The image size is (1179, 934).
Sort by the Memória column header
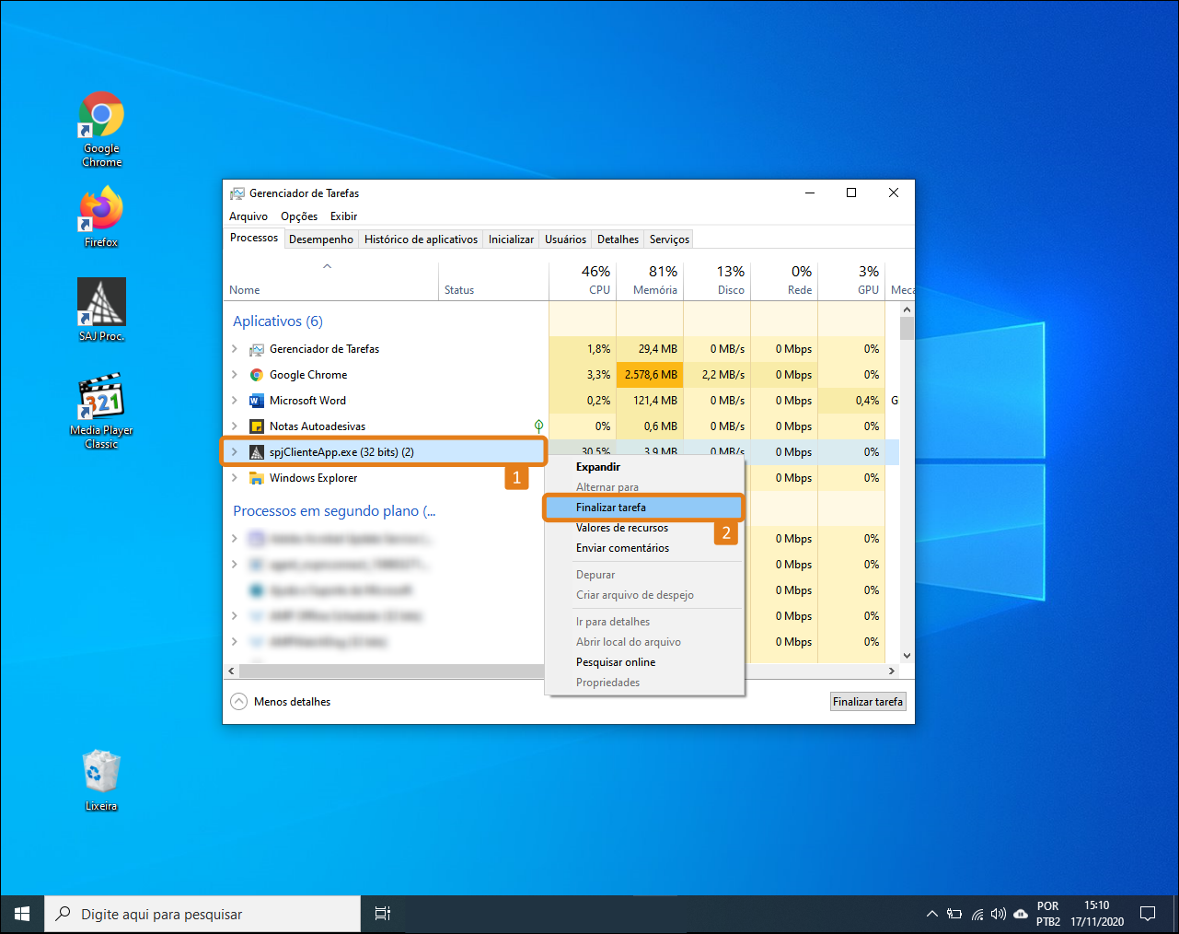[x=650, y=280]
